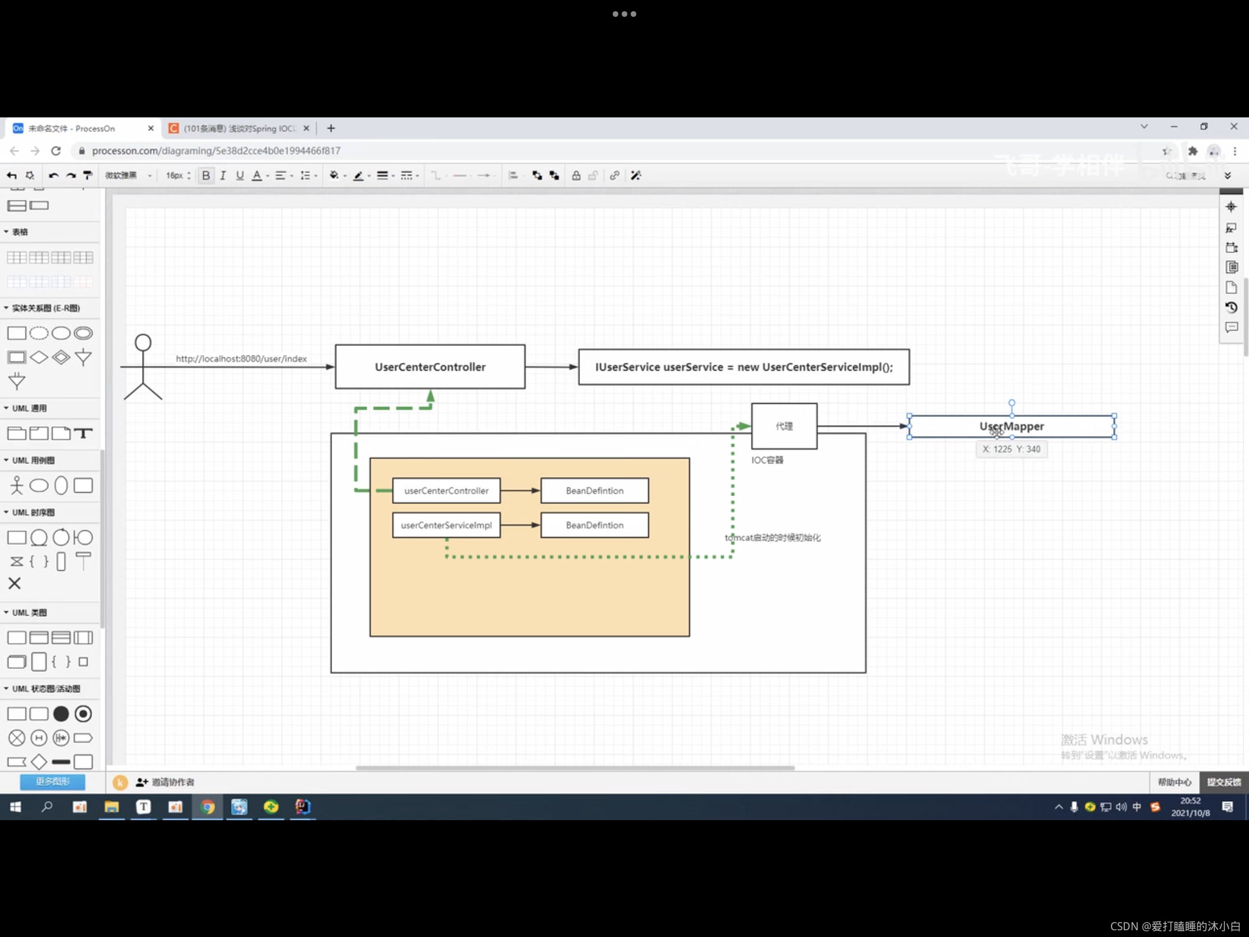The width and height of the screenshot is (1249, 937).
Task: Click the 更多图形 button
Action: pos(53,782)
